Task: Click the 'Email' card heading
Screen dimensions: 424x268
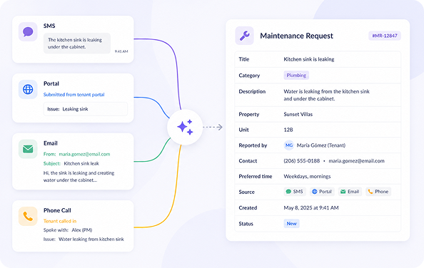Action: click(x=51, y=143)
